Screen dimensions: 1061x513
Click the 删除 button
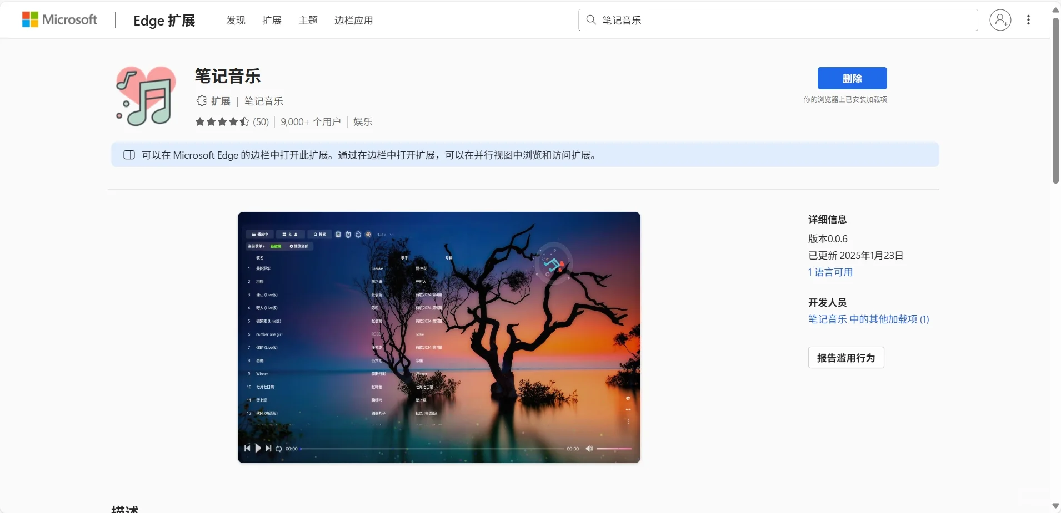point(851,78)
